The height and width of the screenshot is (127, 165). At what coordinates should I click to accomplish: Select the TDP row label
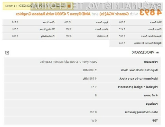[155, 121]
